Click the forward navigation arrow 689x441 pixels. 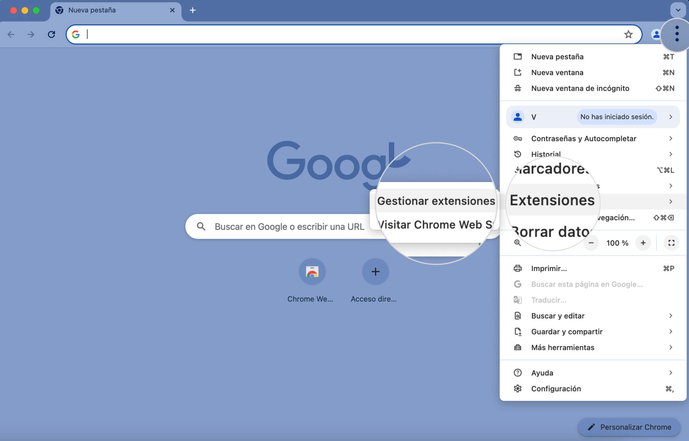point(31,34)
